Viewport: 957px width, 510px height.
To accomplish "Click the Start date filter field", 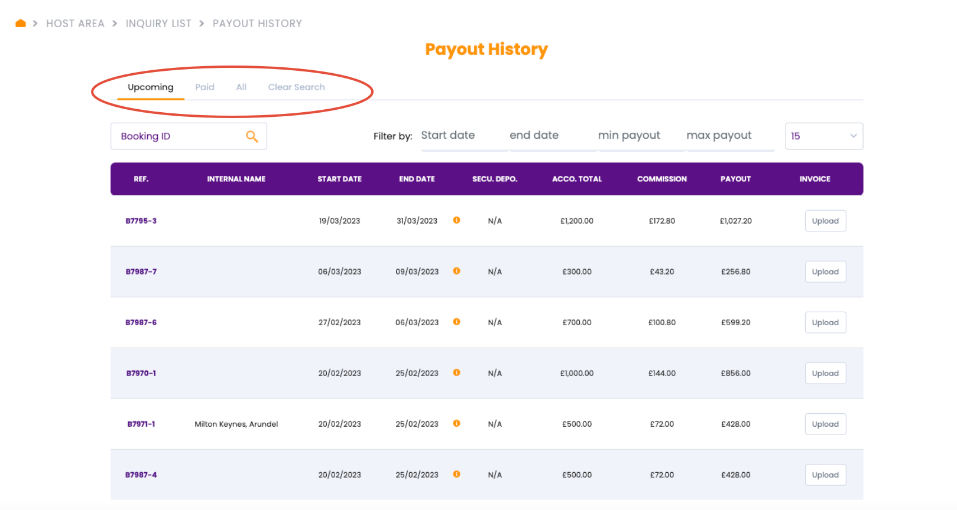I will click(x=463, y=136).
